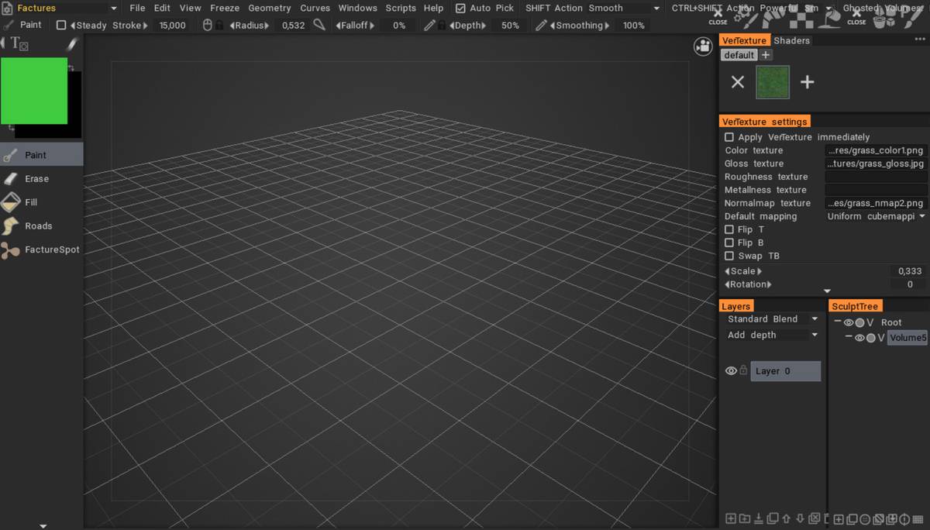
Task: Toggle Root visibility eye in SculptTree
Action: coord(849,322)
